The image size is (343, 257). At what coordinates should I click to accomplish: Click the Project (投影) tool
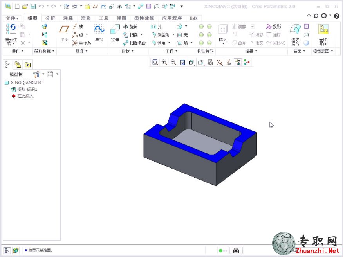[274, 27]
